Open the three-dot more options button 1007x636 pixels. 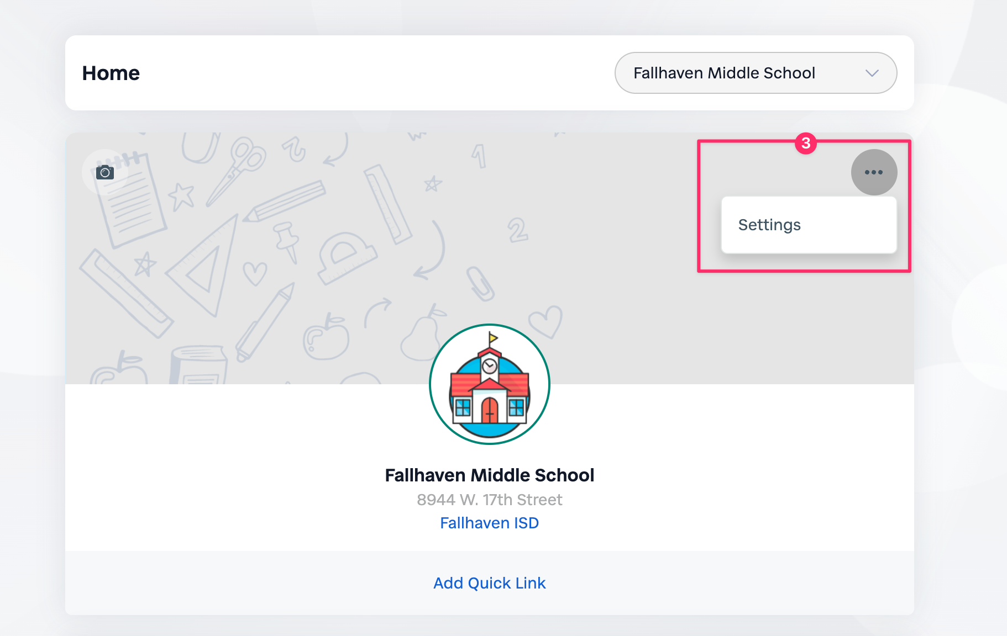(873, 172)
